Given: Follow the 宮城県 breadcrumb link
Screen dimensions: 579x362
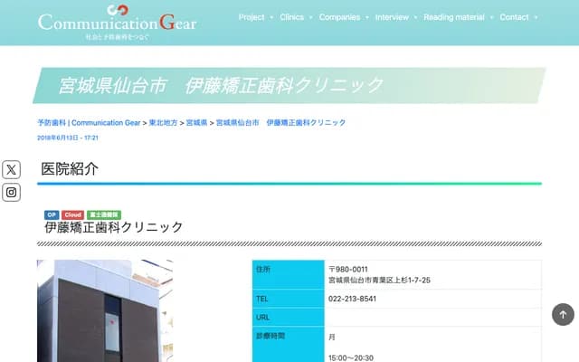Looking at the screenshot, I should (196, 123).
